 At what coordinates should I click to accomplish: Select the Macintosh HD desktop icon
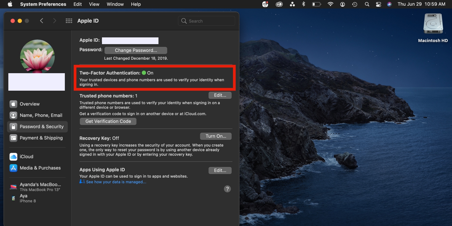(433, 28)
